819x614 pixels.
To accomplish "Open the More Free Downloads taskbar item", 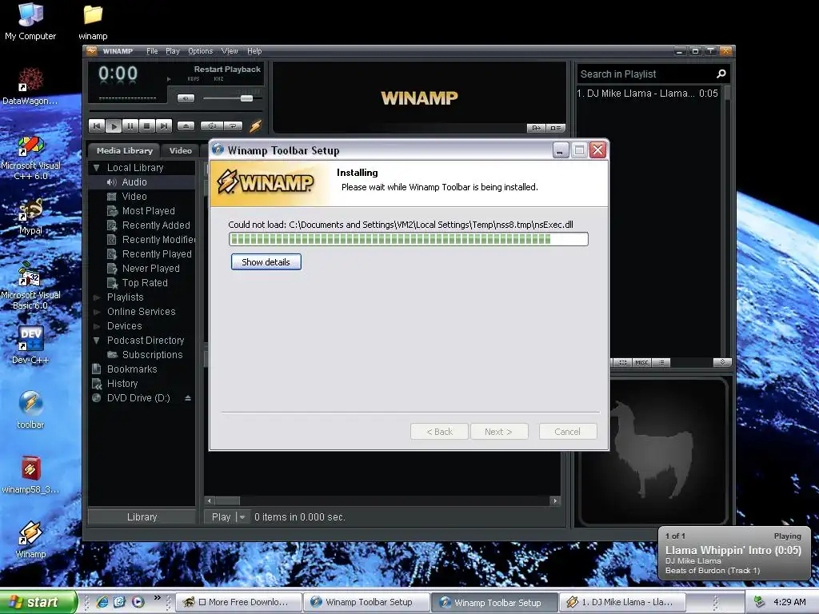I will (239, 602).
